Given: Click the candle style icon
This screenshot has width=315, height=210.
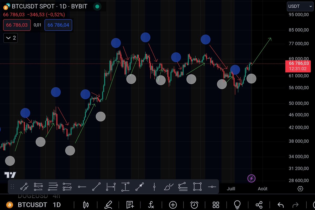Looking at the screenshot, I should (x=86, y=205).
